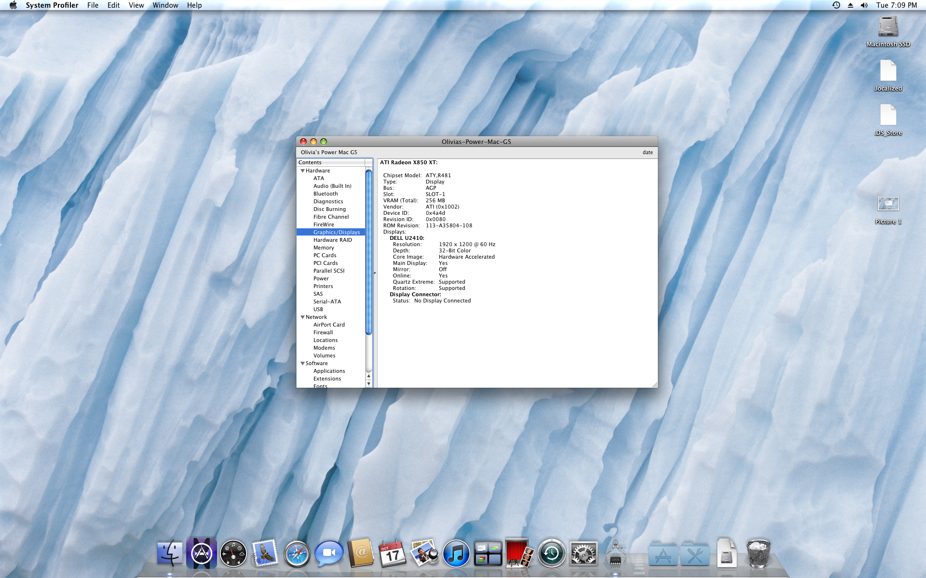Open the Macintosh SSD drive icon
Image resolution: width=926 pixels, height=578 pixels.
(888, 27)
